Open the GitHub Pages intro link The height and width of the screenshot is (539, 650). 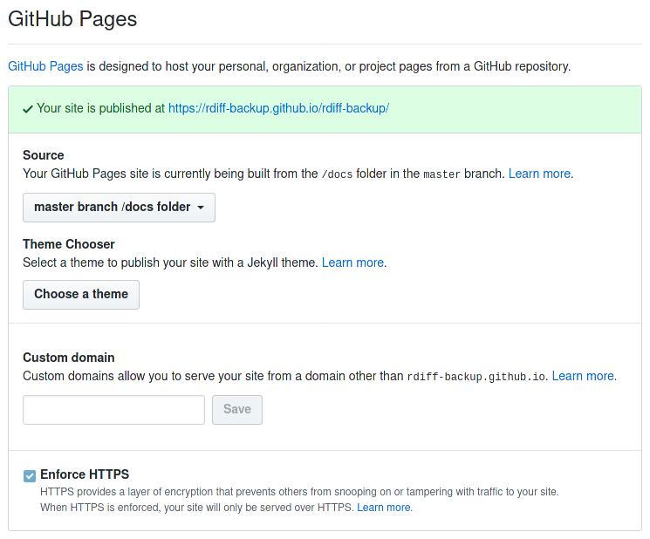45,66
